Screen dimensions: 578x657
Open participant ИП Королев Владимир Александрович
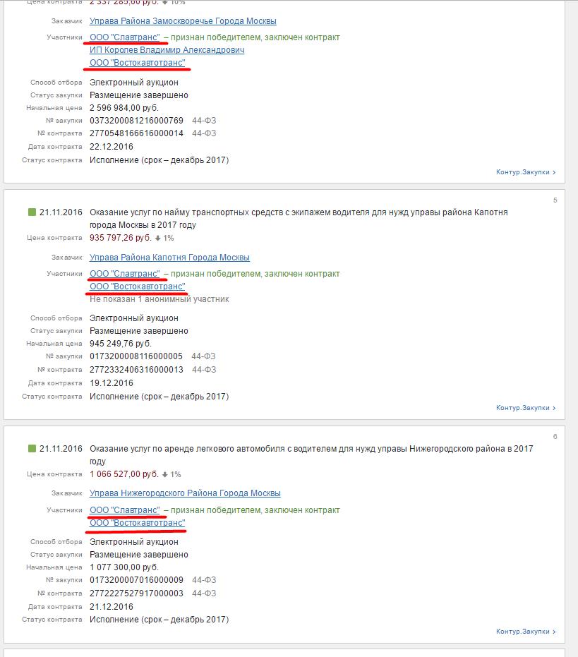[167, 50]
